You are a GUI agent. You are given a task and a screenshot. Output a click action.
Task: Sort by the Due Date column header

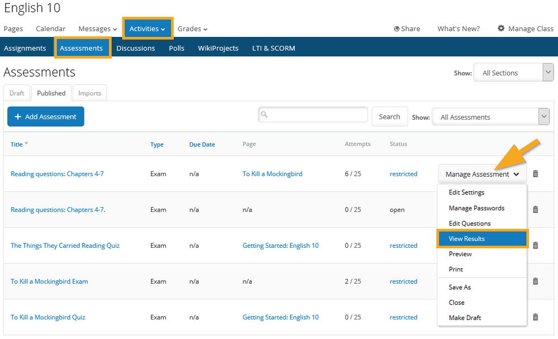point(202,144)
